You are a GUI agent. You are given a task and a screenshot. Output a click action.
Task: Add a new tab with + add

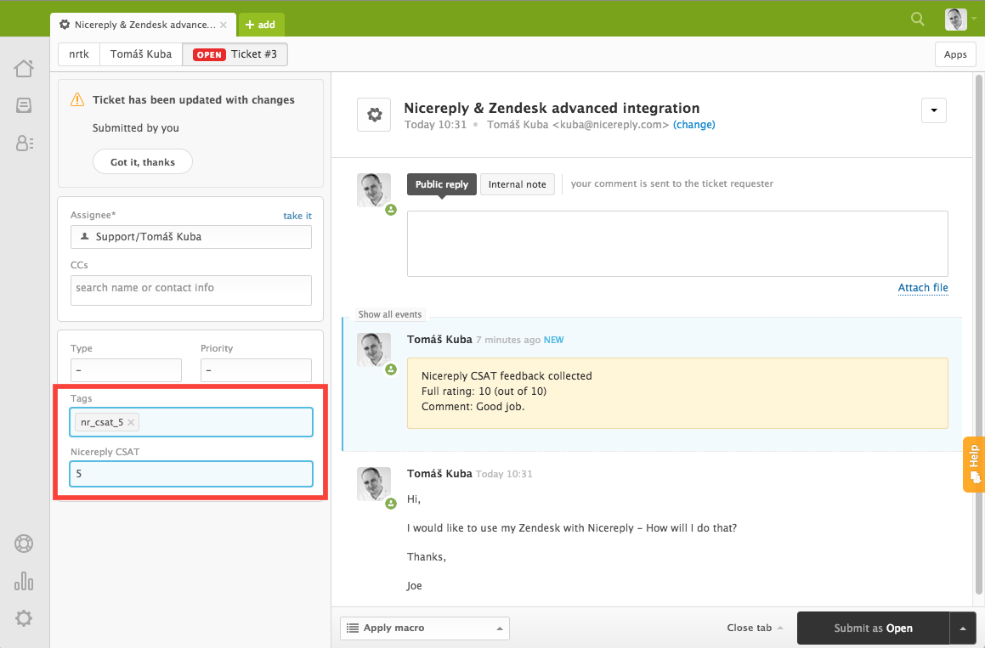(261, 25)
